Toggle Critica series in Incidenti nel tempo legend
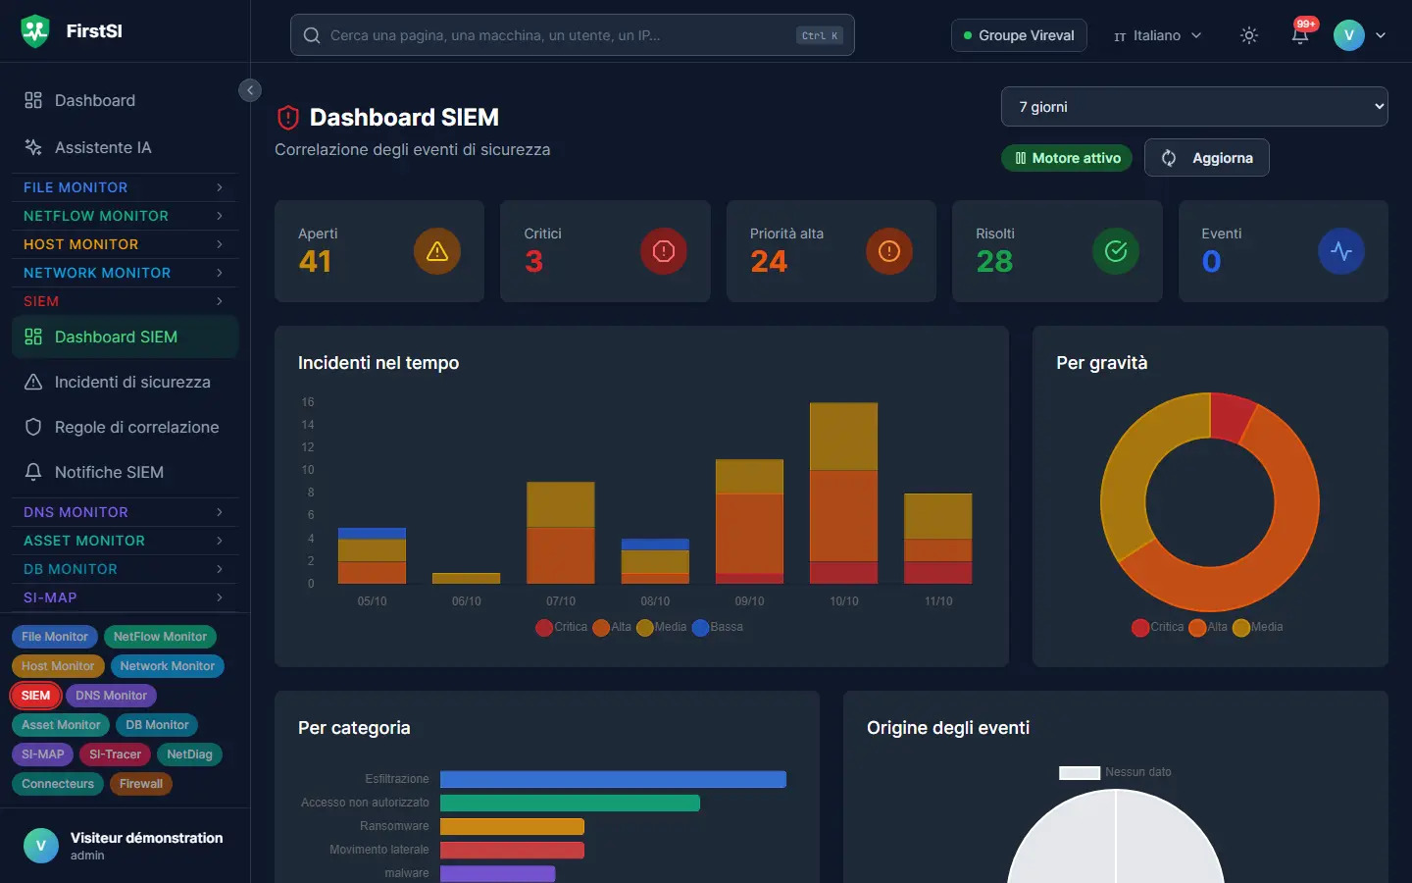The width and height of the screenshot is (1412, 883). pos(562,627)
